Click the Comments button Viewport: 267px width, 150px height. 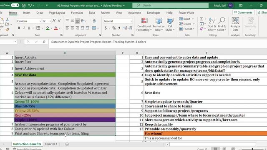pos(243,12)
